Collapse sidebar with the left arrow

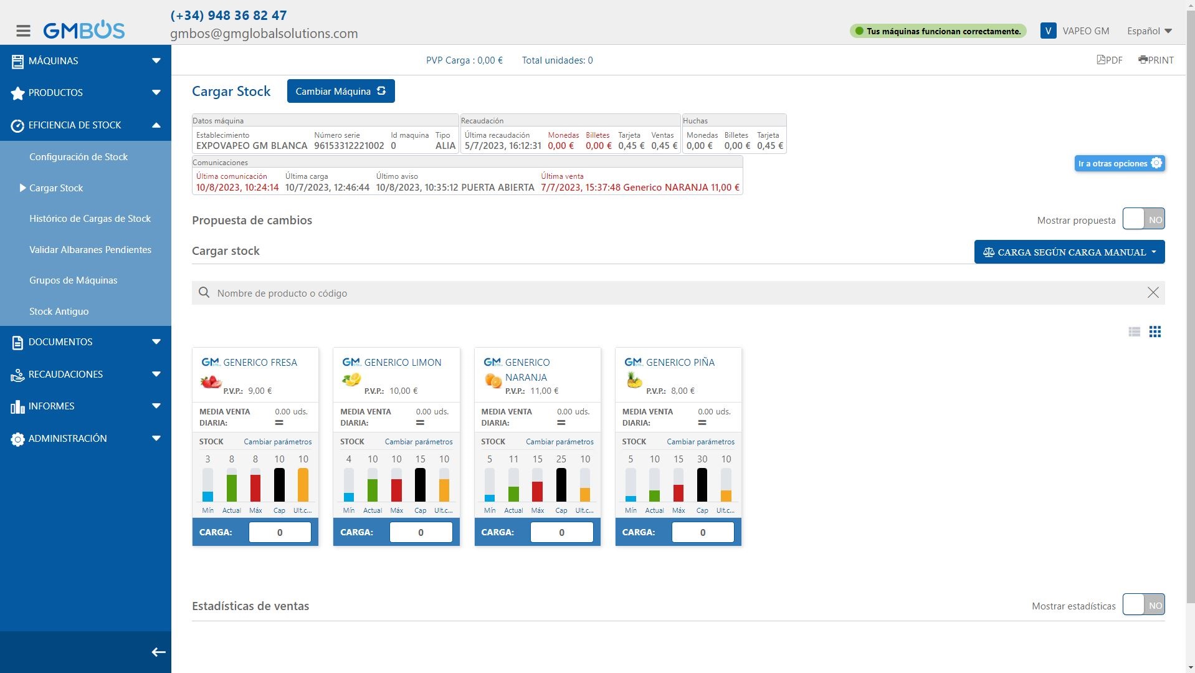(158, 652)
